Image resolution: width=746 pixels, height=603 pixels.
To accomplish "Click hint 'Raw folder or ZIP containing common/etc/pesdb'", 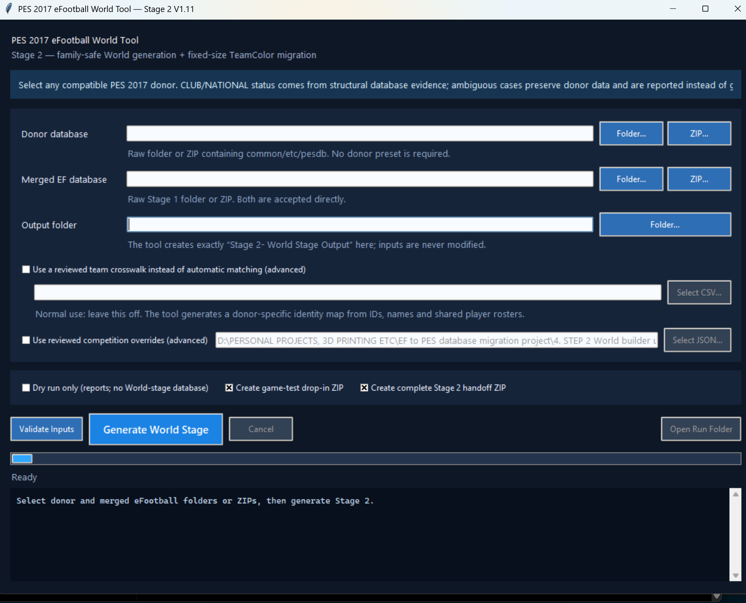I will click(x=289, y=154).
